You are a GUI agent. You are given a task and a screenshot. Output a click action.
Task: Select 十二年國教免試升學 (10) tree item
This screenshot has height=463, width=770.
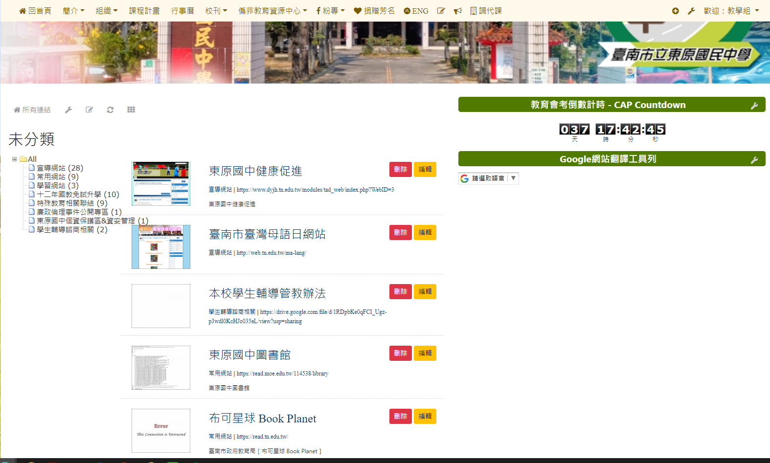click(78, 194)
